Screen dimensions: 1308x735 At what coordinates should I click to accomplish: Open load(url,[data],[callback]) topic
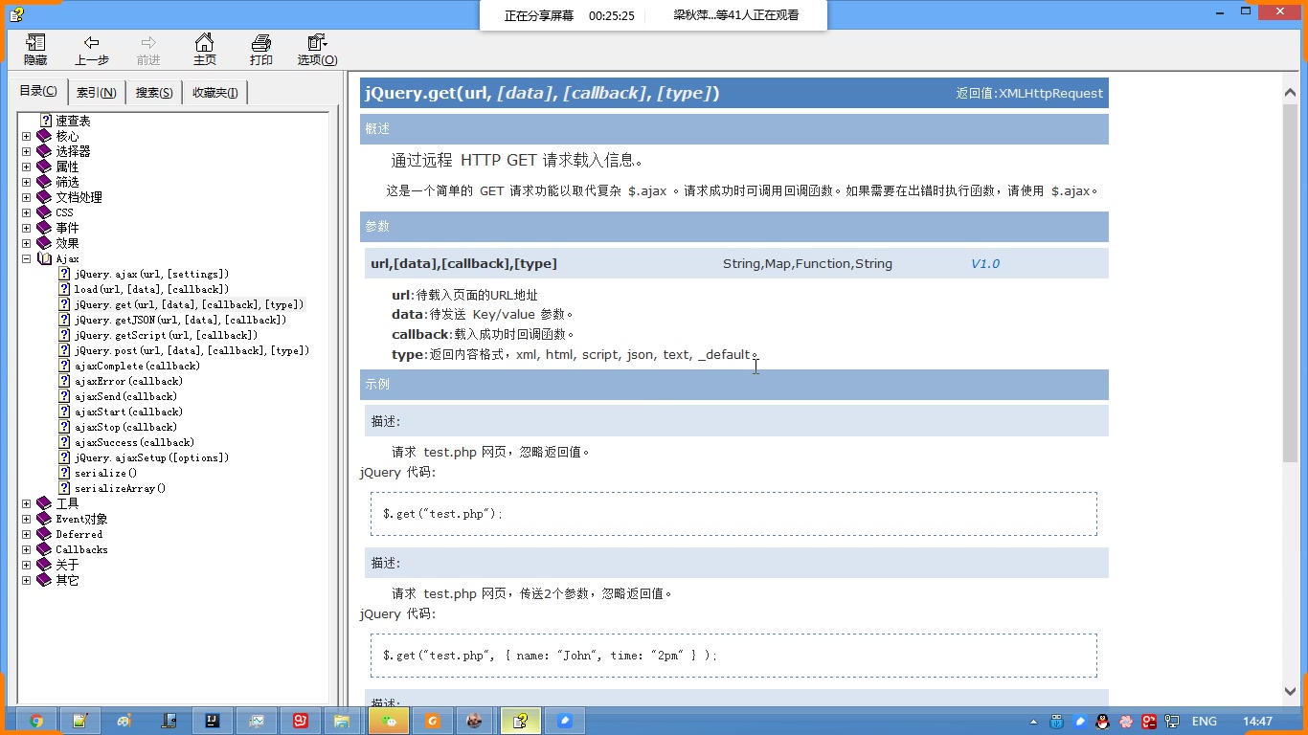(151, 289)
